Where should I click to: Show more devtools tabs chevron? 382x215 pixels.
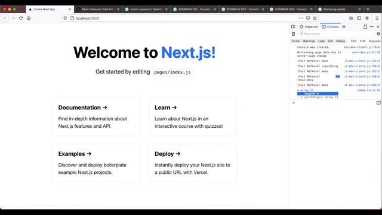344,27
